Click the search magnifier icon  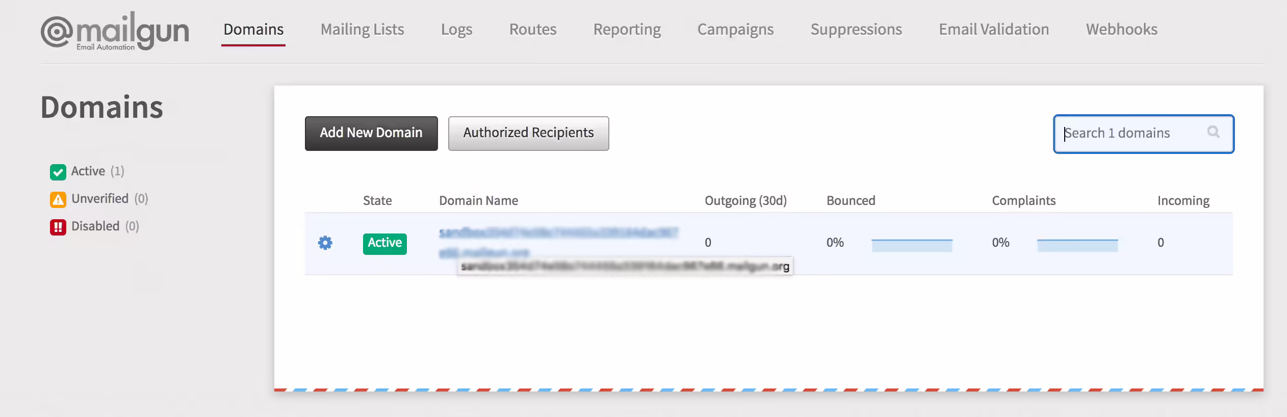(x=1213, y=133)
